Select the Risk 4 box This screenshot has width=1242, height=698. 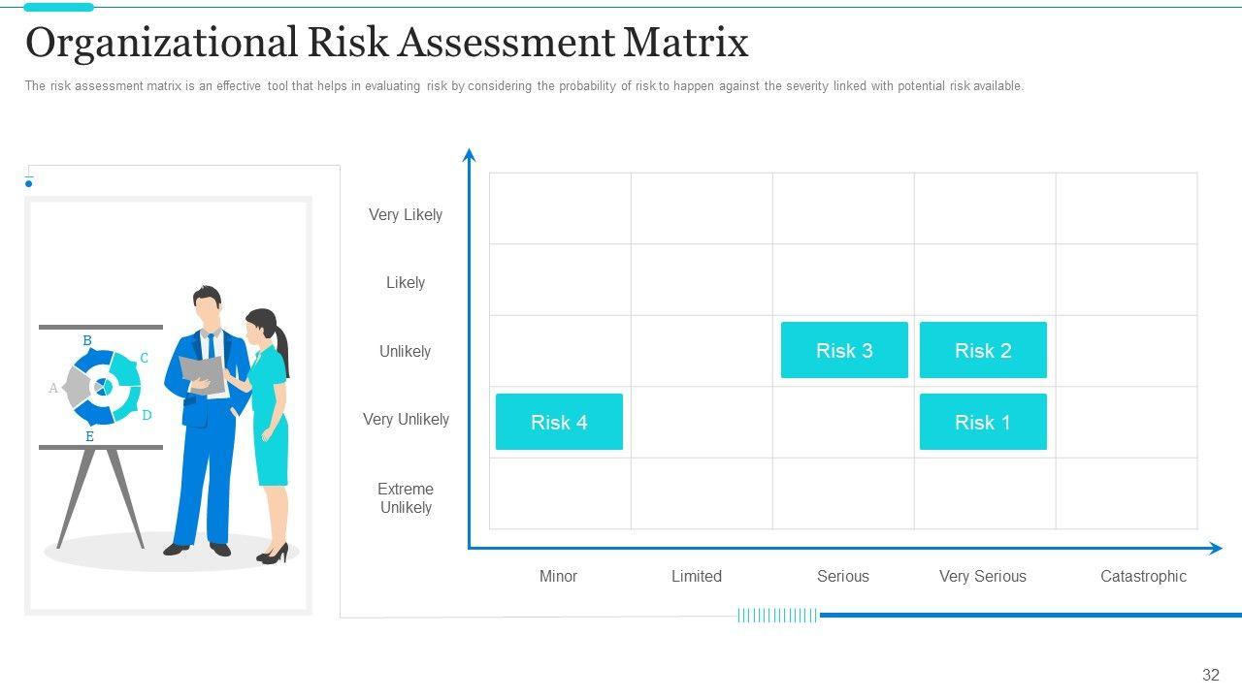[559, 422]
